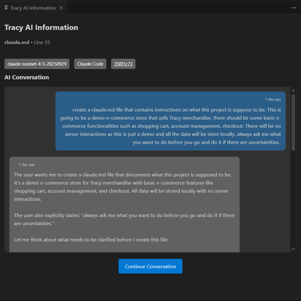Select the Tracy AI Information tab title
The width and height of the screenshot is (301, 301).
click(33, 8)
